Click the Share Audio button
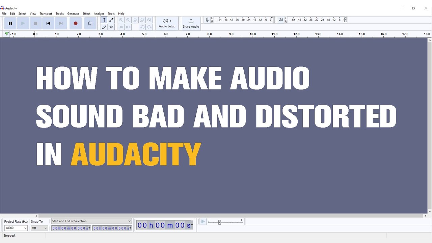432x243 pixels. pos(191,23)
